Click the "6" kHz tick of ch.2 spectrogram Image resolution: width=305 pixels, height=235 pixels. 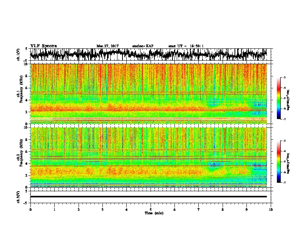click(27, 152)
